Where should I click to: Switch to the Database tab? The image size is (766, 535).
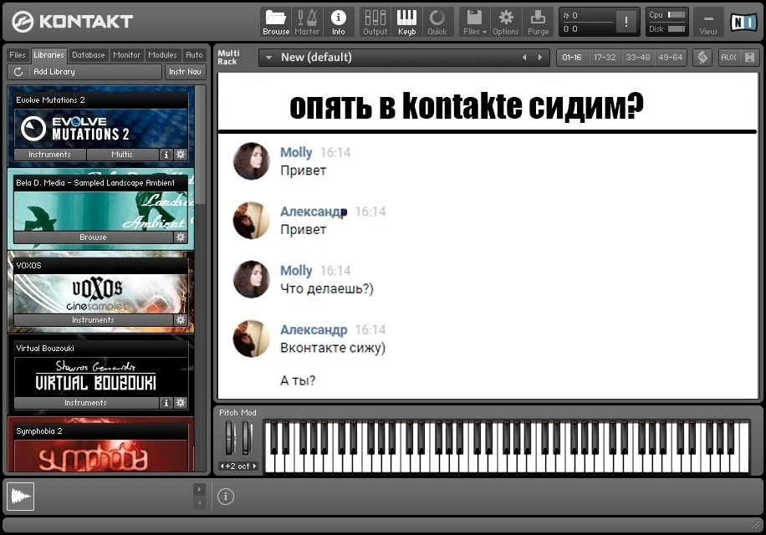[x=89, y=55]
